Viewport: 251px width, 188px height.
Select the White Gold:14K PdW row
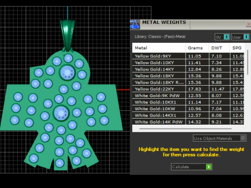pos(188,122)
